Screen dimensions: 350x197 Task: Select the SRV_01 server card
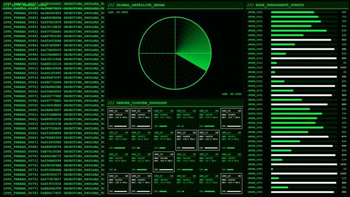coord(118,119)
